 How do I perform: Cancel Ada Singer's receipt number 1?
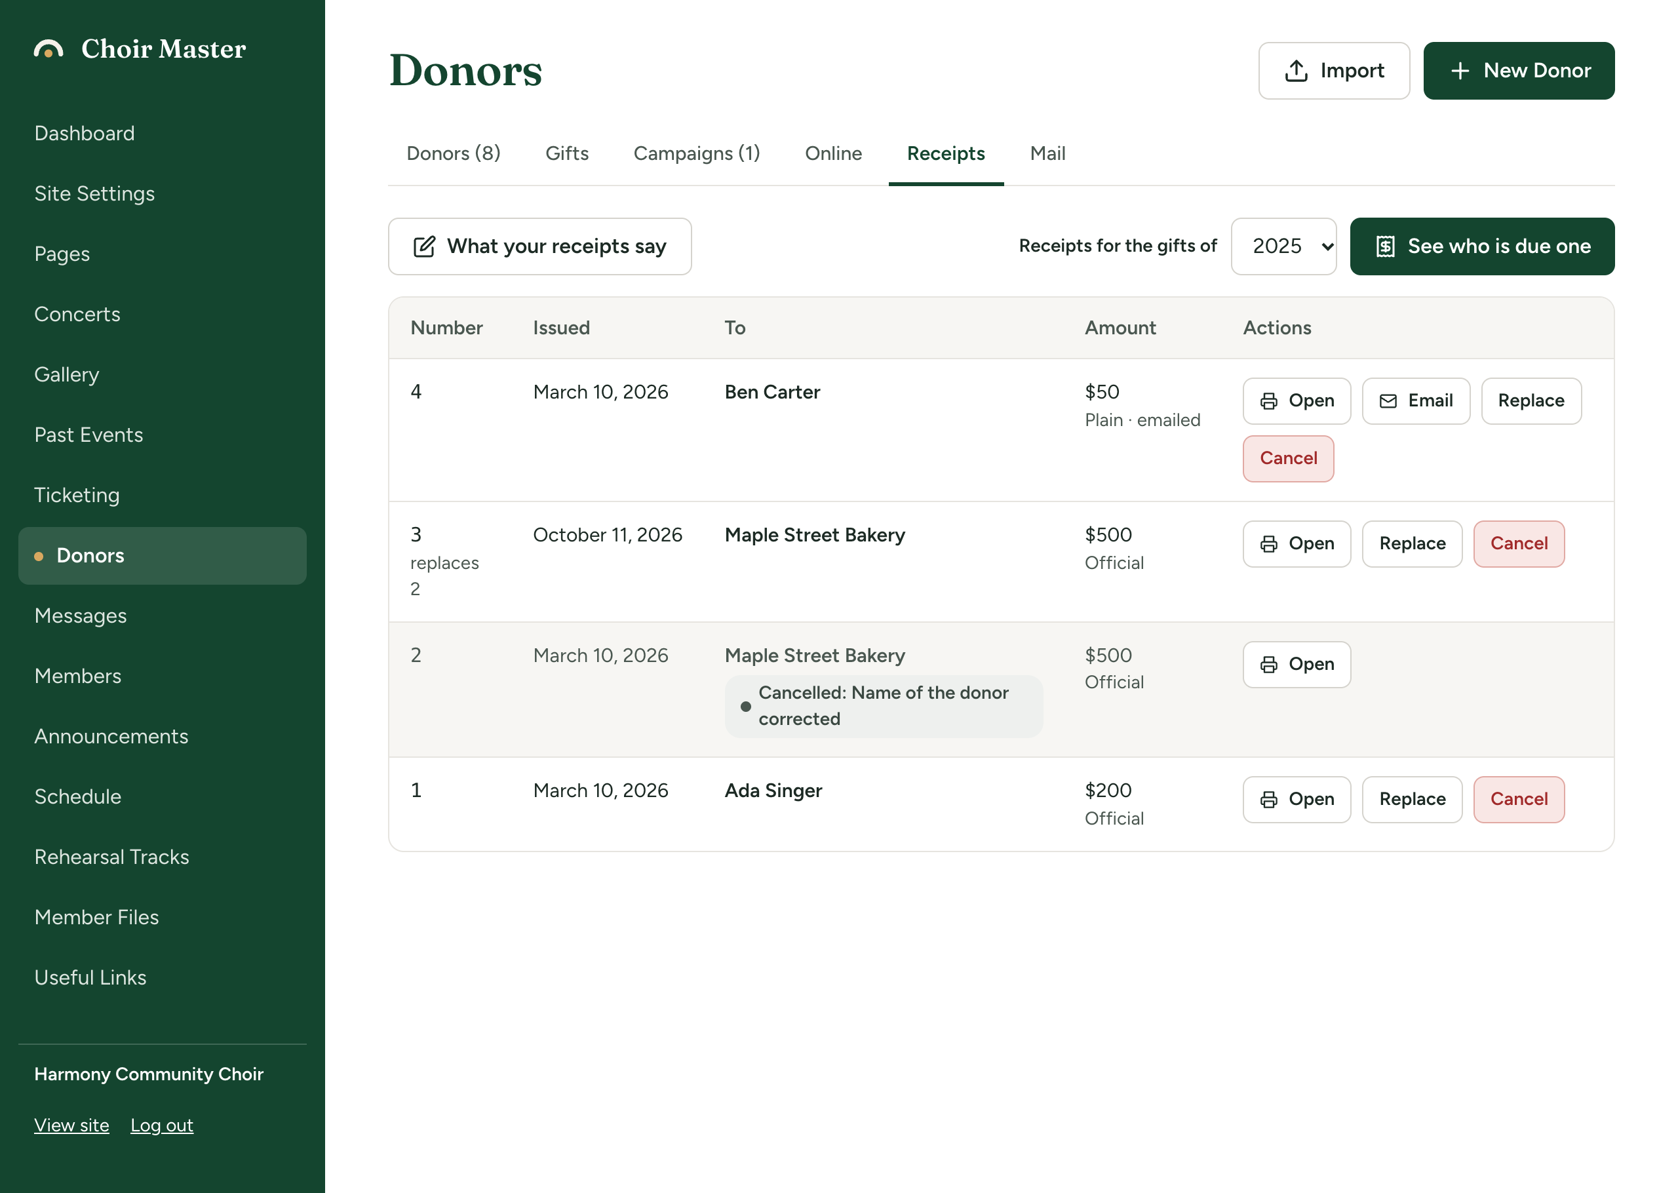point(1518,799)
